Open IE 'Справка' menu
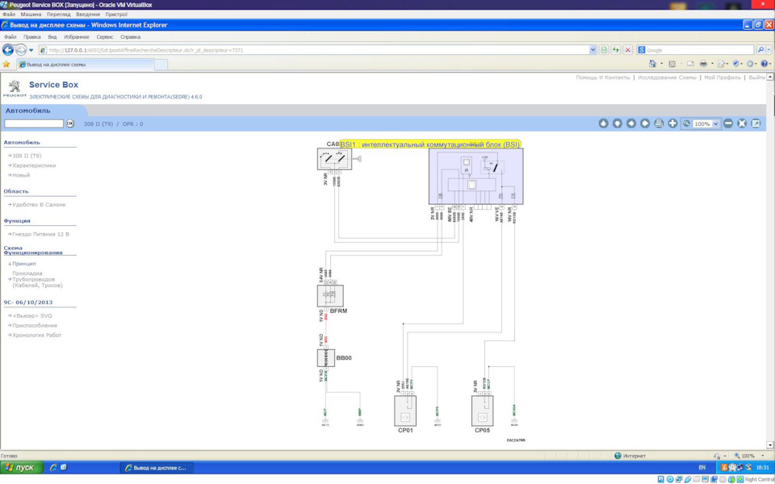775x484 pixels. point(131,37)
